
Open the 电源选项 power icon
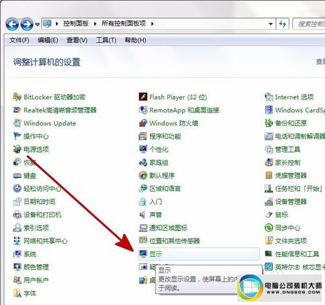tap(17, 149)
